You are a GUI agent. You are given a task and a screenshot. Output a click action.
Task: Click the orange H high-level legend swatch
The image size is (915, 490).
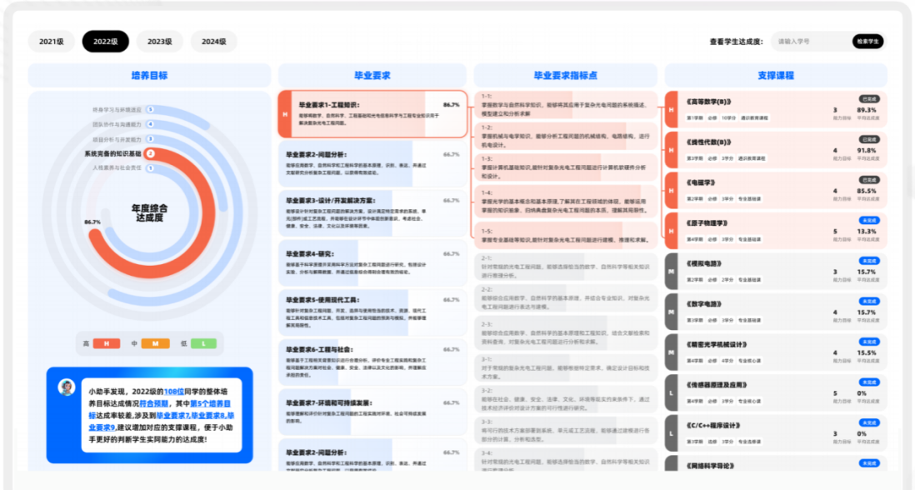[107, 343]
